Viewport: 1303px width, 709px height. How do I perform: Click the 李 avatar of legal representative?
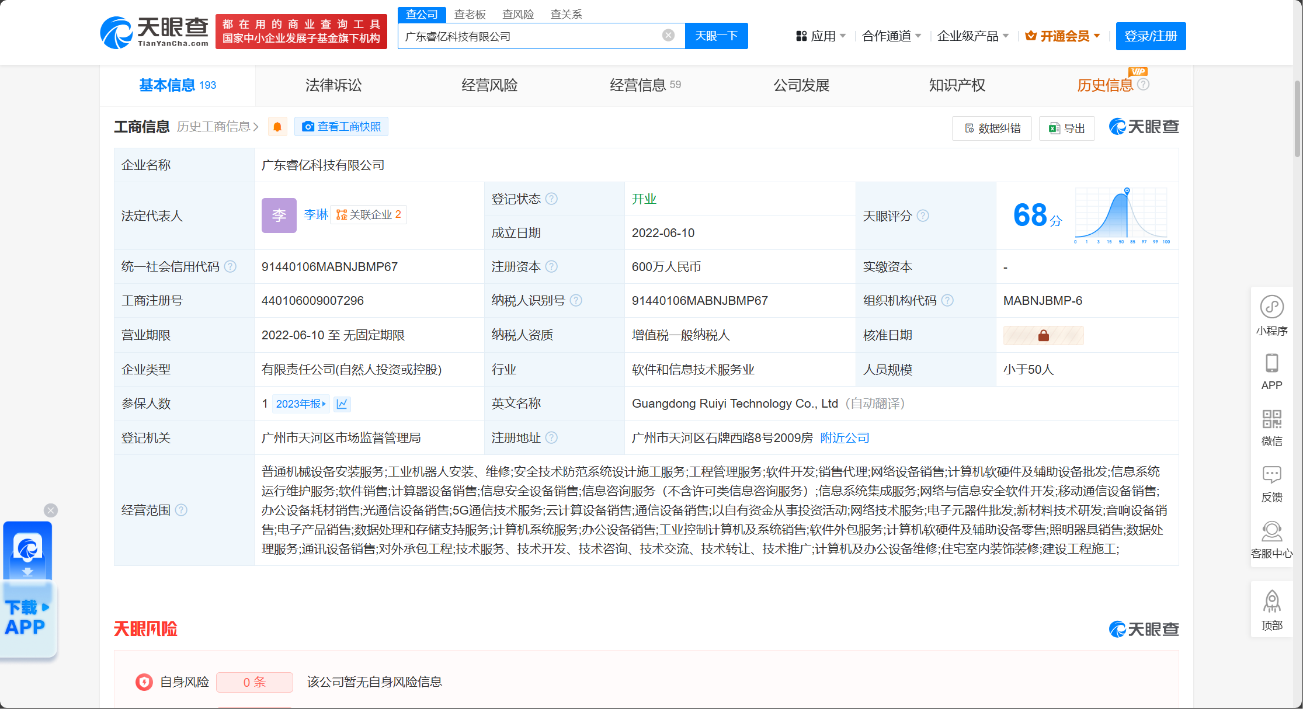(x=279, y=216)
